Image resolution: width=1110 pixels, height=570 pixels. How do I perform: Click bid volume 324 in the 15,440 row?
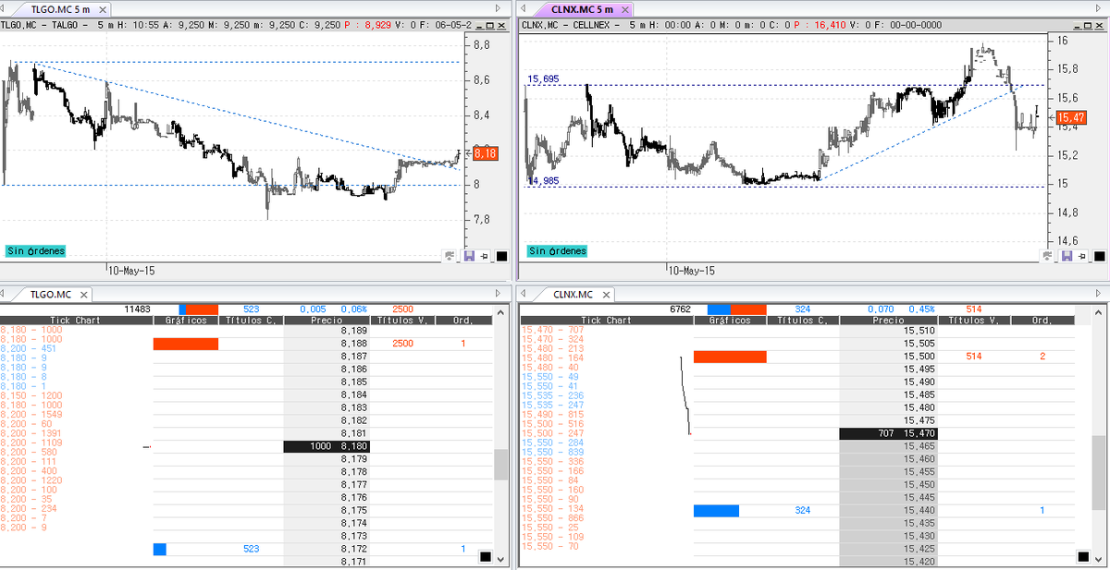[804, 510]
